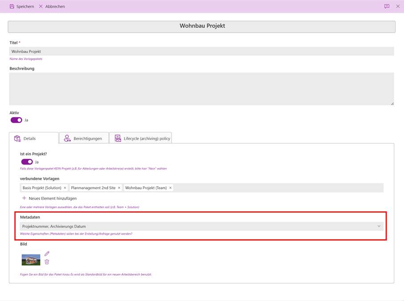
Task: Expand the Metadaten dropdown chevron
Action: tap(379, 226)
